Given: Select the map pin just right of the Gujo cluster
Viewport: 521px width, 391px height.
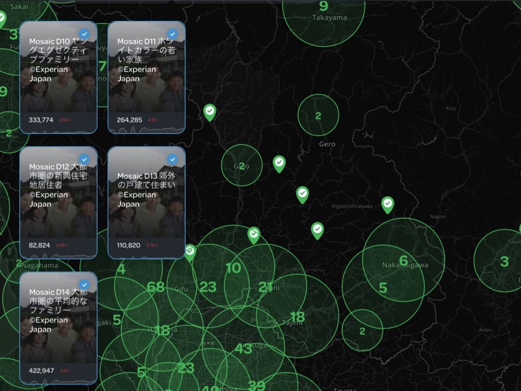Looking at the screenshot, I should [279, 164].
